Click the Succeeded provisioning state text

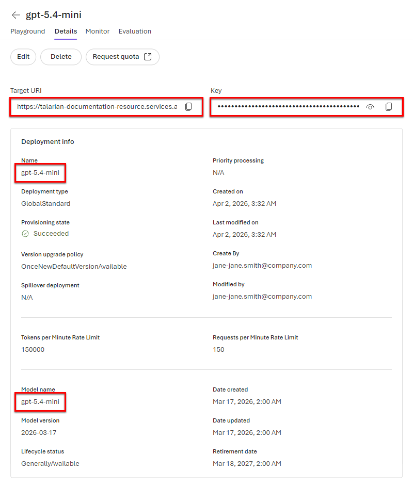pos(51,233)
